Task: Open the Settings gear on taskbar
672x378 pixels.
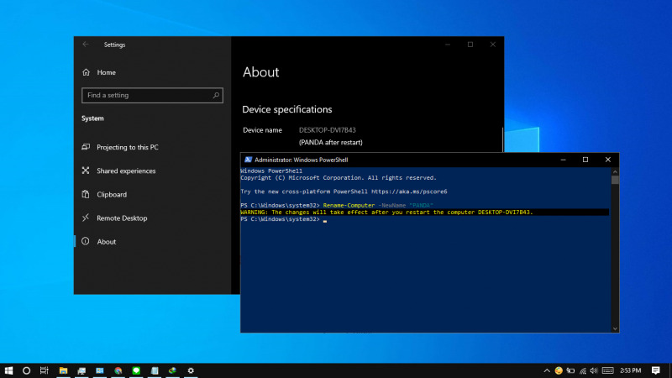Action: tap(191, 370)
